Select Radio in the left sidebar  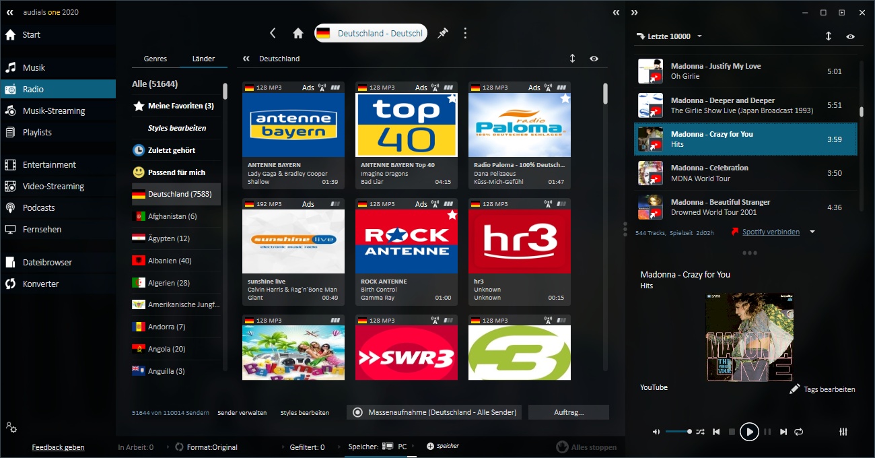pyautogui.click(x=58, y=89)
